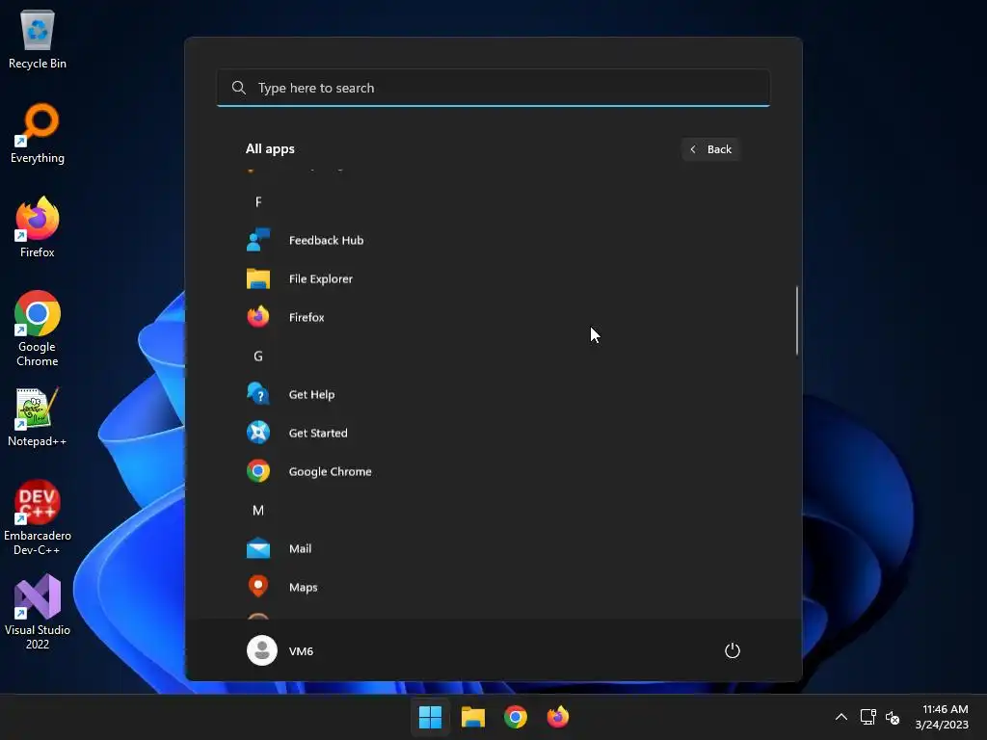Open the Get Help app
This screenshot has height=740, width=987.
pyautogui.click(x=493, y=394)
